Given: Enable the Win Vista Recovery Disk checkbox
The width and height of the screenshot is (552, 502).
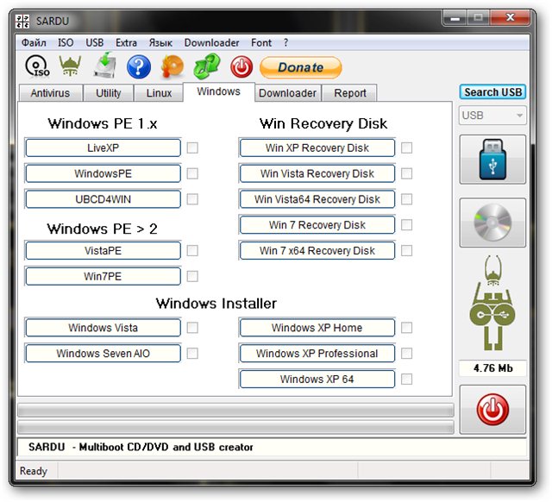Looking at the screenshot, I should pos(406,173).
